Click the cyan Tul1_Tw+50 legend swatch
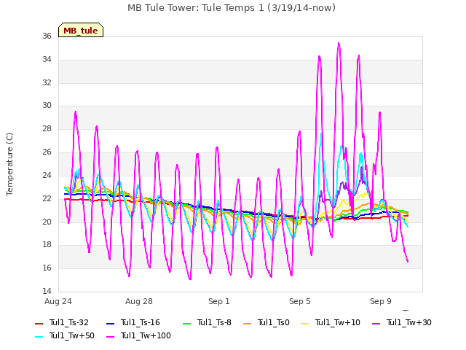The height and width of the screenshot is (350, 466). point(39,336)
